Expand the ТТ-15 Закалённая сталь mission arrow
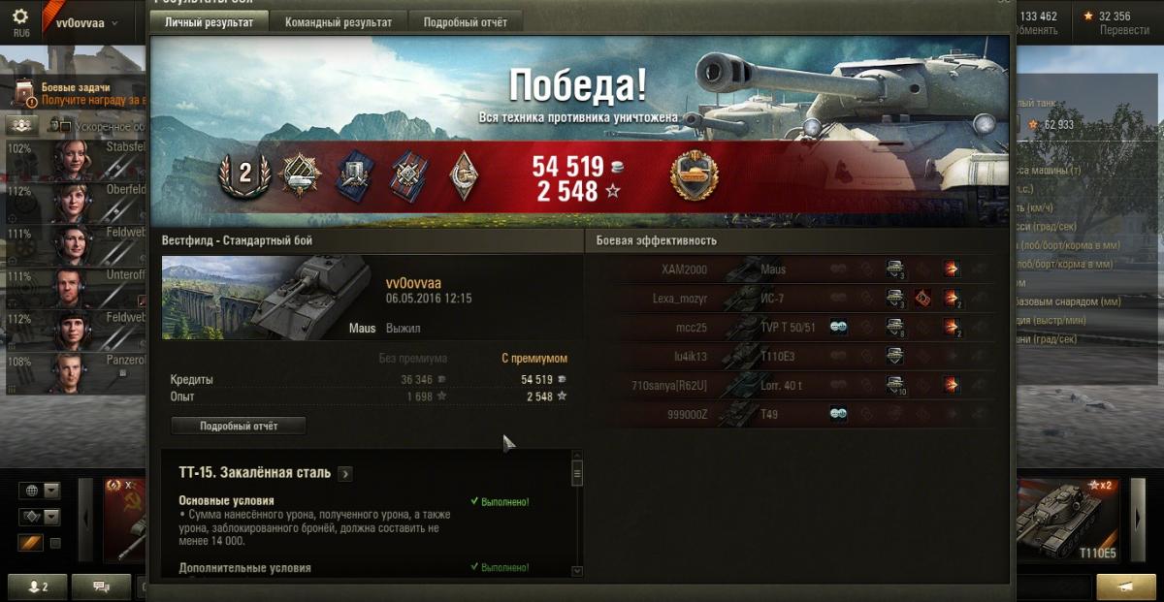This screenshot has width=1164, height=602. point(345,473)
